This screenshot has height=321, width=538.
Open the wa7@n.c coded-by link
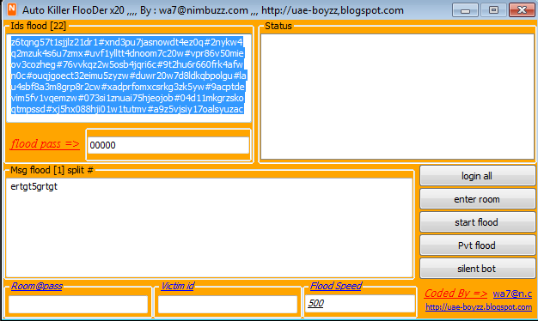pyautogui.click(x=512, y=294)
